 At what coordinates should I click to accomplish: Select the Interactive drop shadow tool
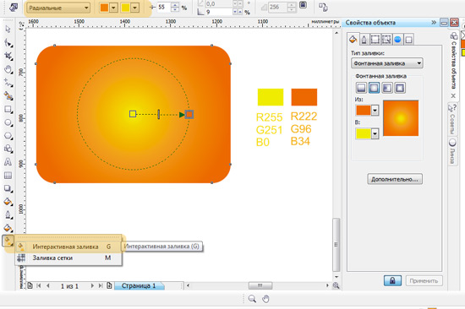coord(8,189)
